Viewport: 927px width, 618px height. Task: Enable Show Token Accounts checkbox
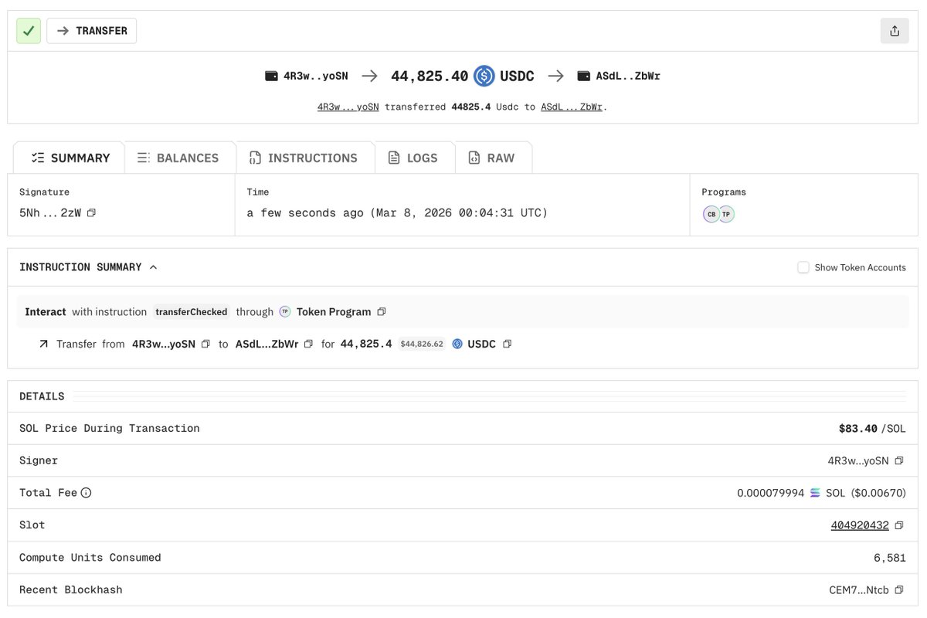click(x=803, y=267)
